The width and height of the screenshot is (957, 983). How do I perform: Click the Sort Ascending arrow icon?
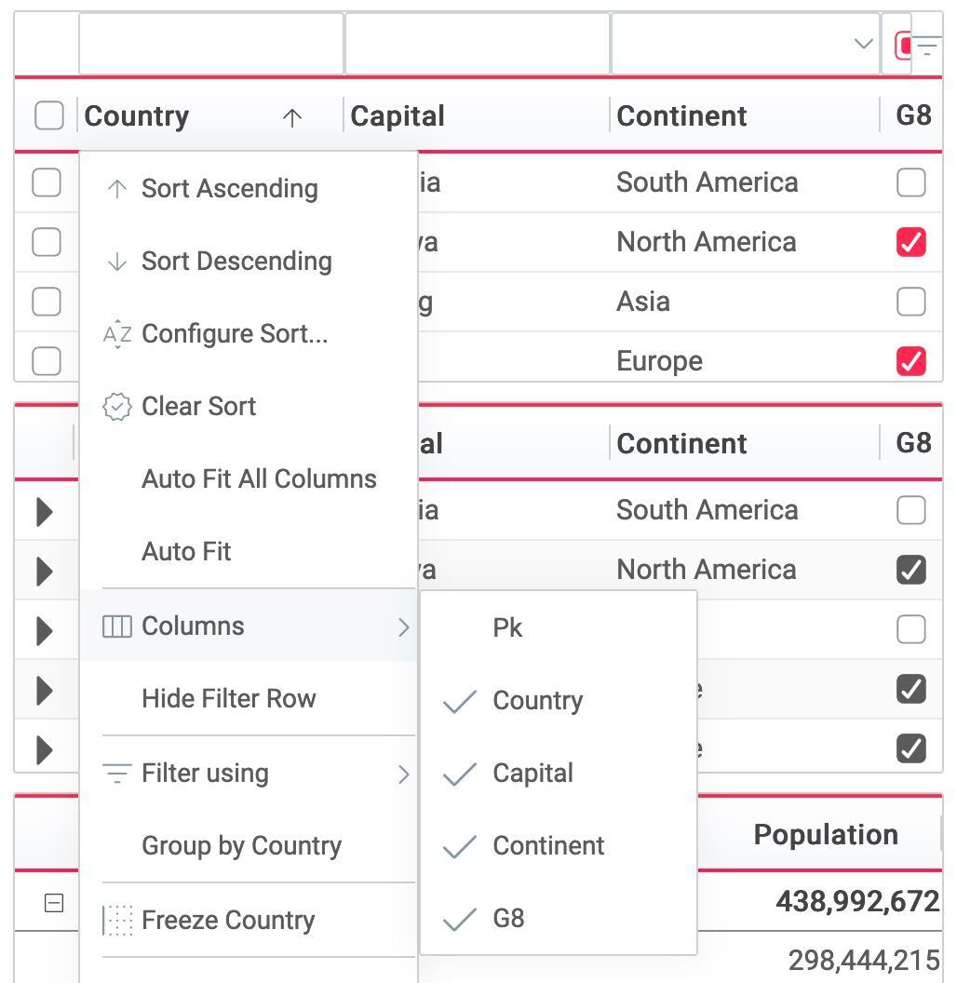click(x=116, y=189)
